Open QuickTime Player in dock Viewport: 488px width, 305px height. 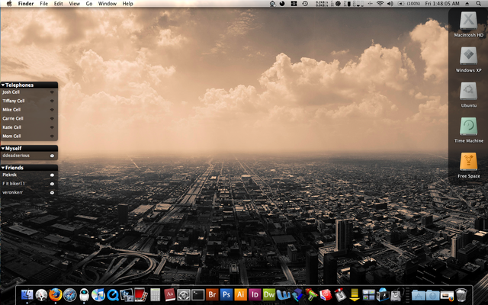click(x=112, y=294)
